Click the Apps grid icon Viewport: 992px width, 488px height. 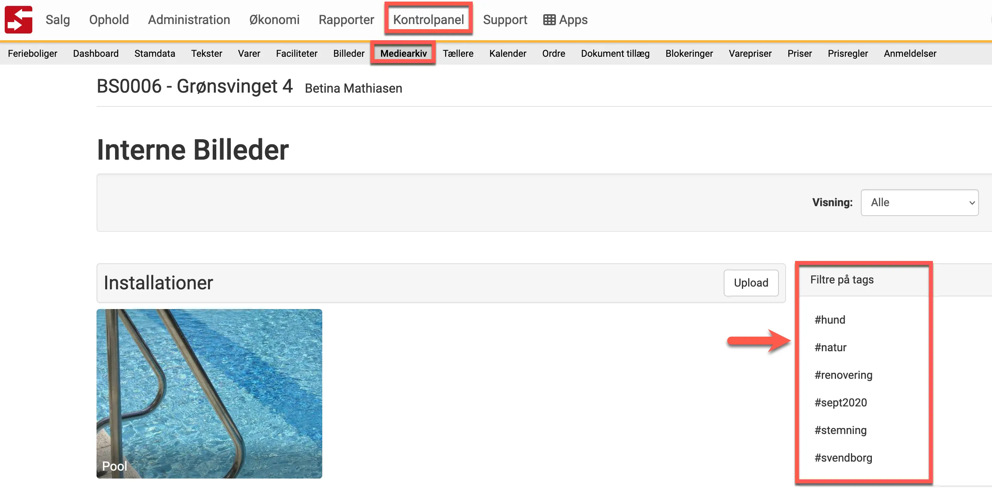tap(548, 19)
